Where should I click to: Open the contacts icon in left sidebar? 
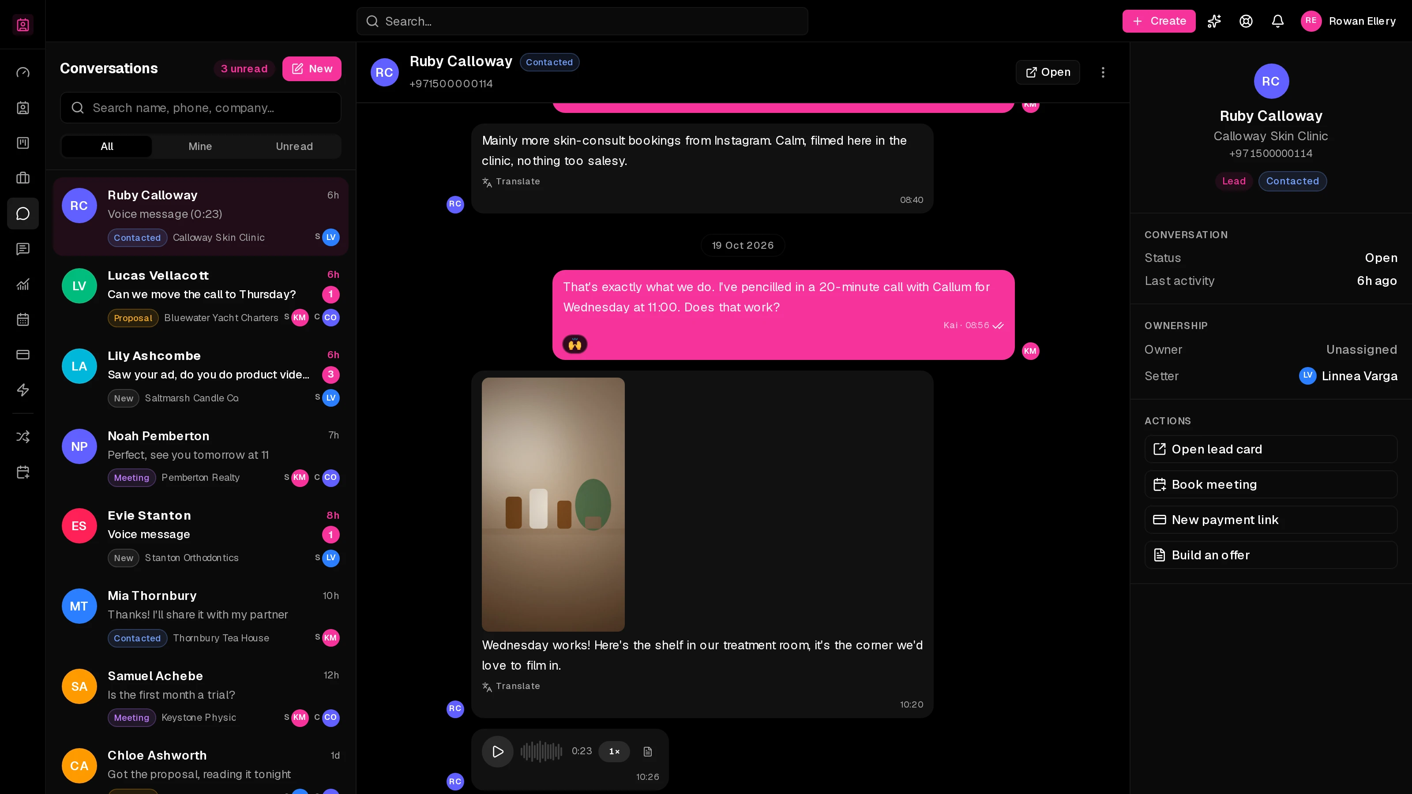coord(23,108)
